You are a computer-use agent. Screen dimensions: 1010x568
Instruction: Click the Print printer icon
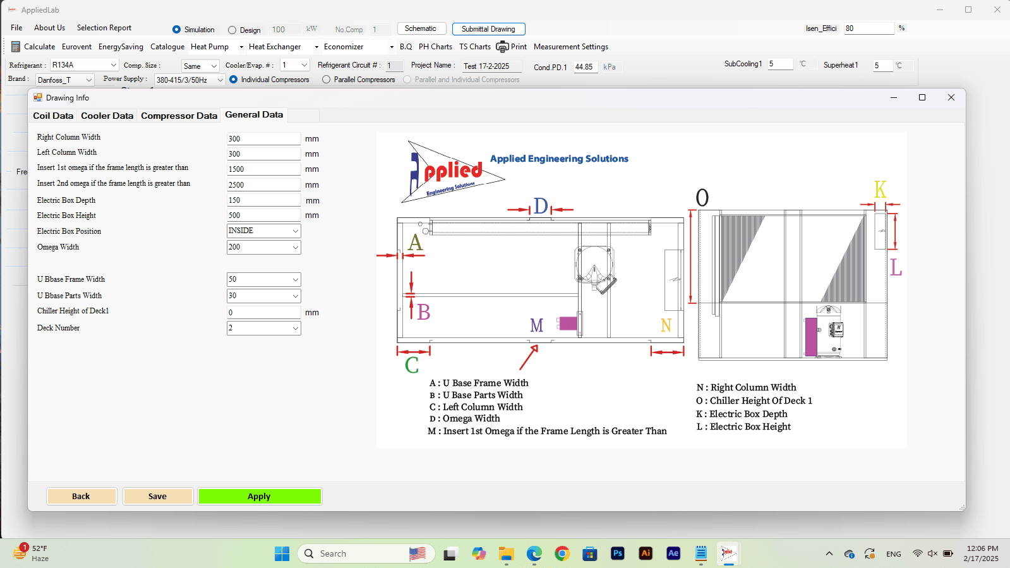click(502, 47)
